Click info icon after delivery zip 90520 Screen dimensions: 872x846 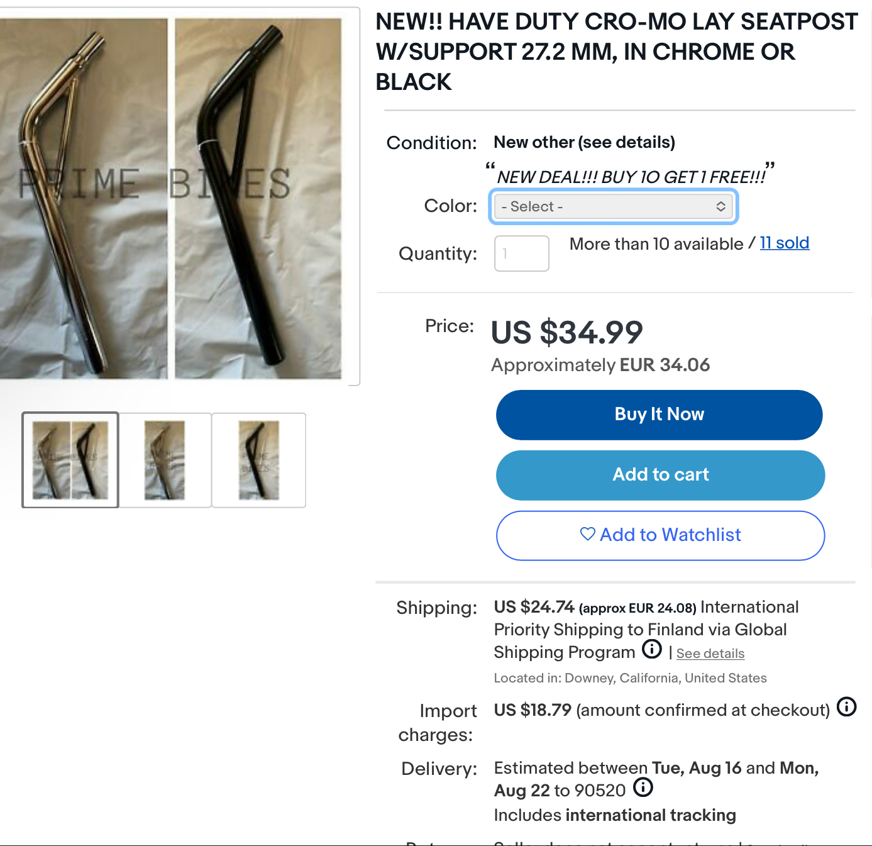(643, 788)
